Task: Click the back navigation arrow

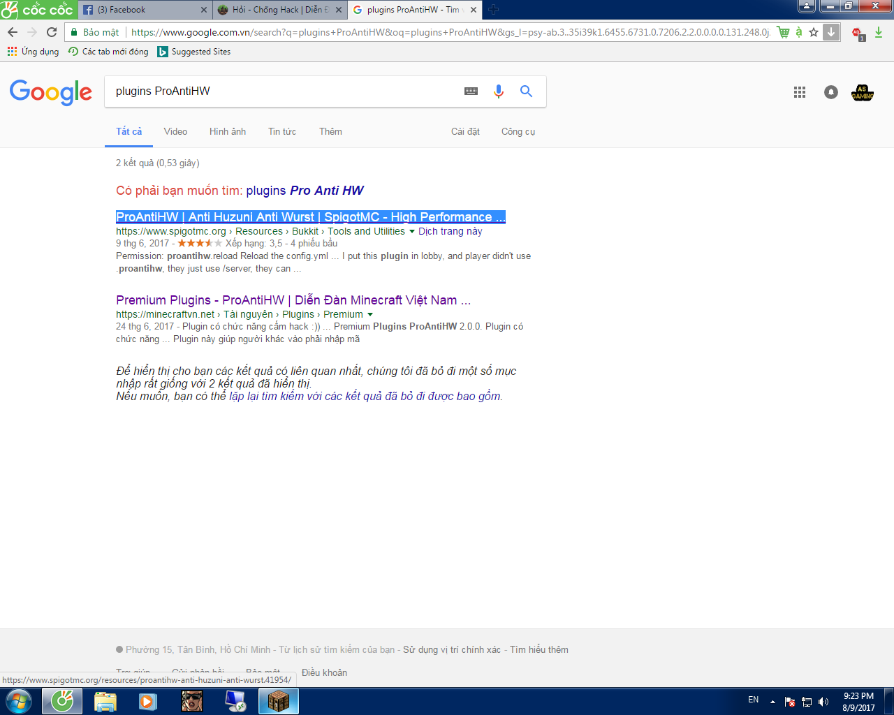Action: [11, 31]
